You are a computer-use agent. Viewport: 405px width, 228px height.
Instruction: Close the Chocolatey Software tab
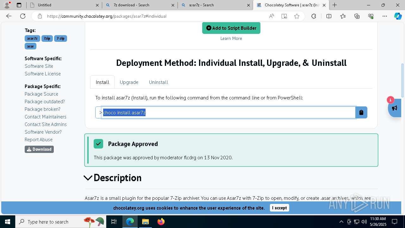[324, 5]
